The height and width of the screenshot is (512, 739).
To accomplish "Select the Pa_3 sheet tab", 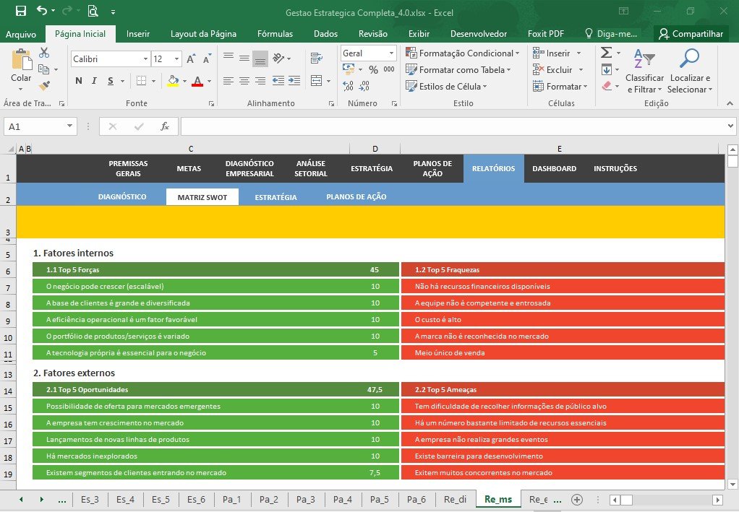I will 305,499.
